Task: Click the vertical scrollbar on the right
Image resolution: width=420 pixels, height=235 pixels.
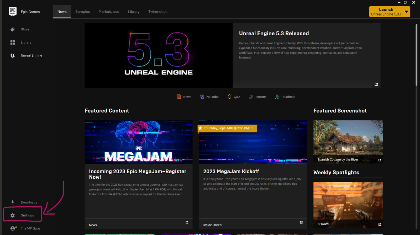Action: pyautogui.click(x=416, y=55)
